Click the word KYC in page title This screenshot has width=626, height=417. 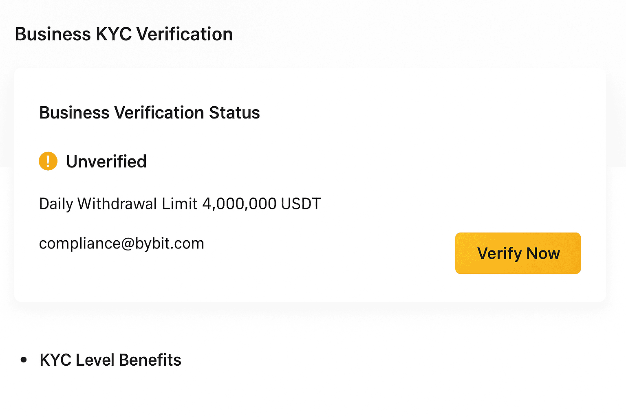(113, 34)
